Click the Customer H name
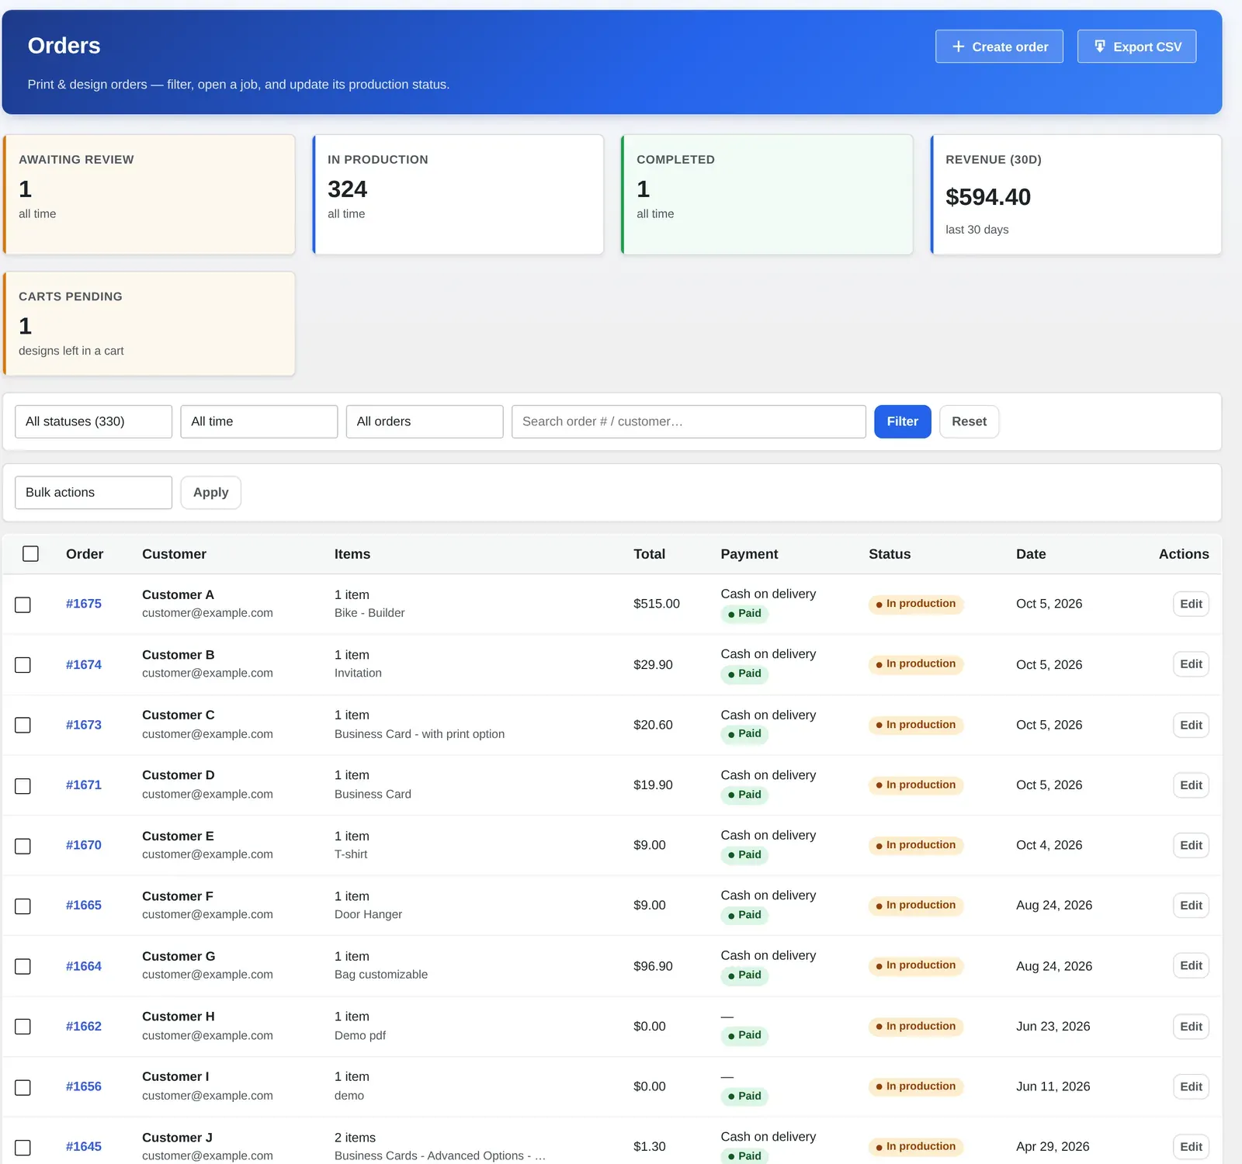This screenshot has height=1164, width=1242. 179,1017
